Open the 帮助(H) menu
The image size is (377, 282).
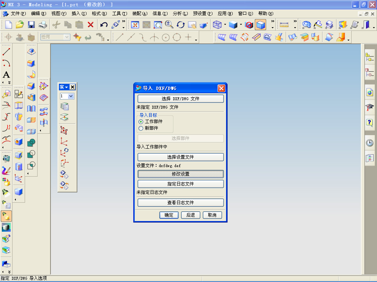(266, 14)
